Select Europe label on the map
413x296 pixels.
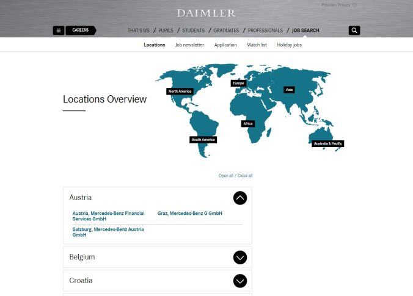pos(238,84)
